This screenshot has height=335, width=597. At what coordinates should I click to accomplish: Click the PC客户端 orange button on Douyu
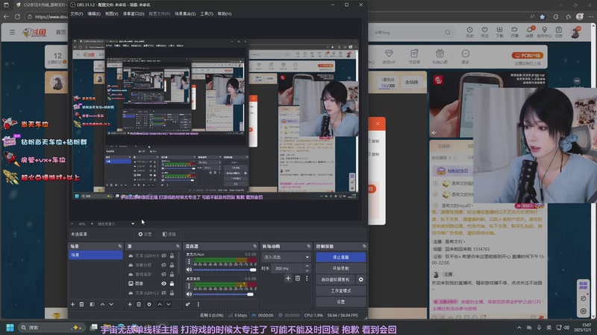tap(528, 55)
